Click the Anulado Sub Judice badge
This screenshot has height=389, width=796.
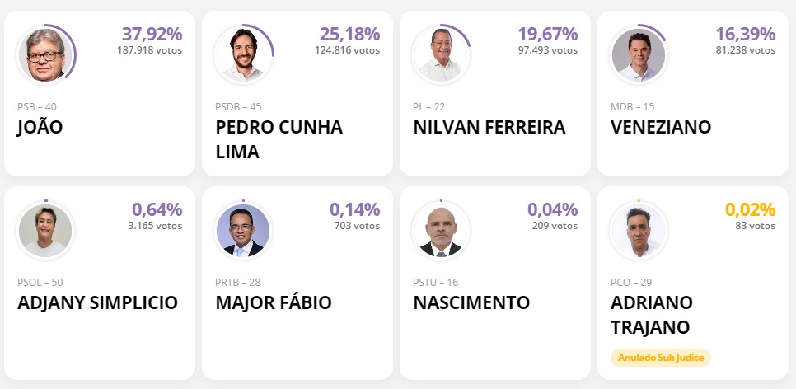pyautogui.click(x=661, y=358)
